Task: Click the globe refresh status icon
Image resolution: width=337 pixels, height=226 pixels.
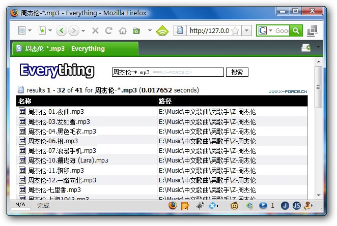Action: coord(249,206)
